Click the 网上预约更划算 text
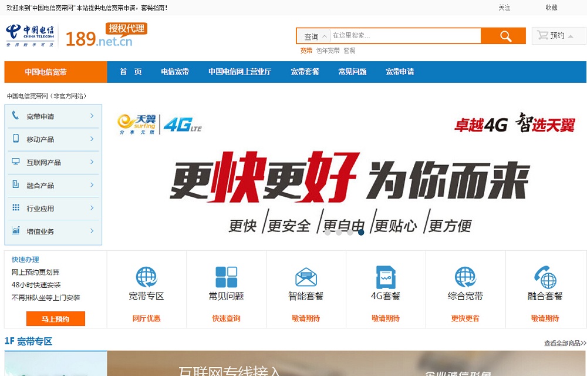The width and height of the screenshot is (587, 376). 36,272
